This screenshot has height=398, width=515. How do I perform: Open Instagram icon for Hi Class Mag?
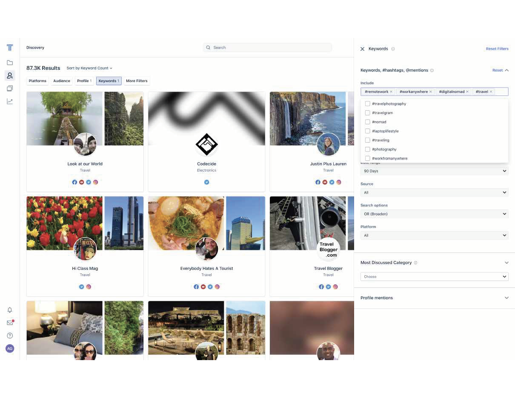tap(89, 287)
